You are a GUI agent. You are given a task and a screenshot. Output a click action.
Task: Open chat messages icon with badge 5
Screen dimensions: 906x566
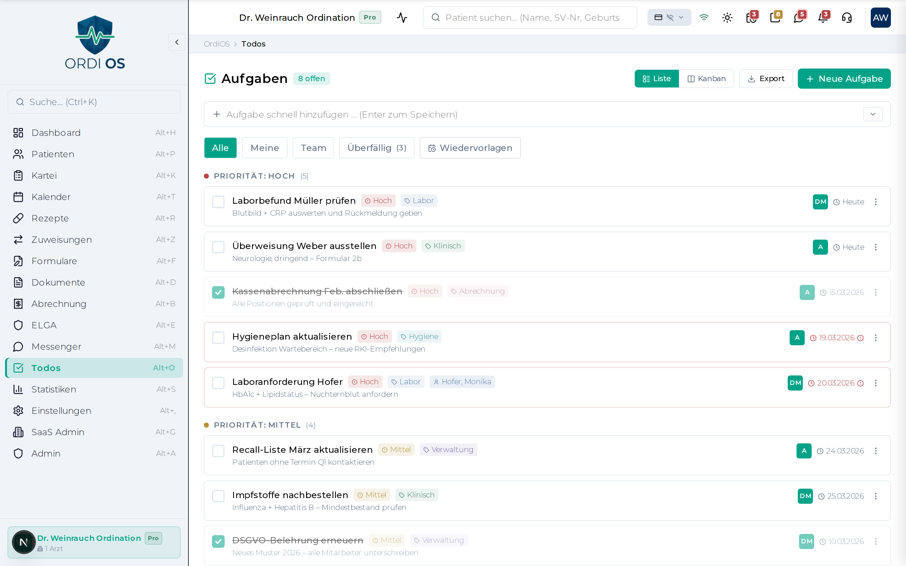tap(798, 18)
